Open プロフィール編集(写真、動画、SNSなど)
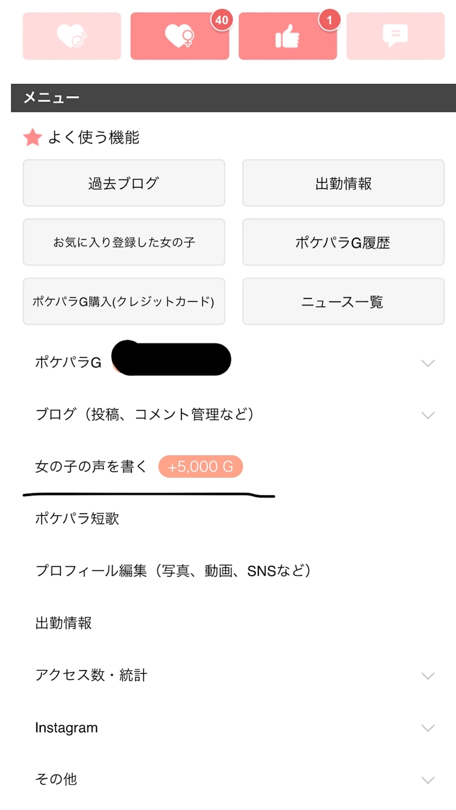 (173, 571)
